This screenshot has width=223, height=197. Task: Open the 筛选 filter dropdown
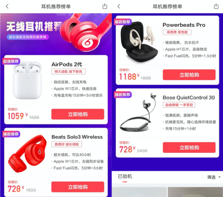click(x=214, y=177)
